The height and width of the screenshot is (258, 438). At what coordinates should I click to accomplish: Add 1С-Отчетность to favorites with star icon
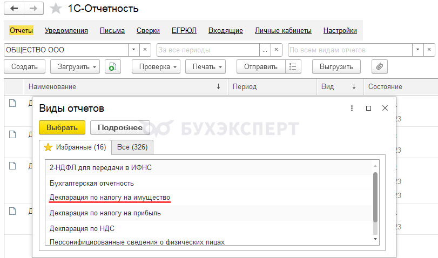pyautogui.click(x=56, y=9)
